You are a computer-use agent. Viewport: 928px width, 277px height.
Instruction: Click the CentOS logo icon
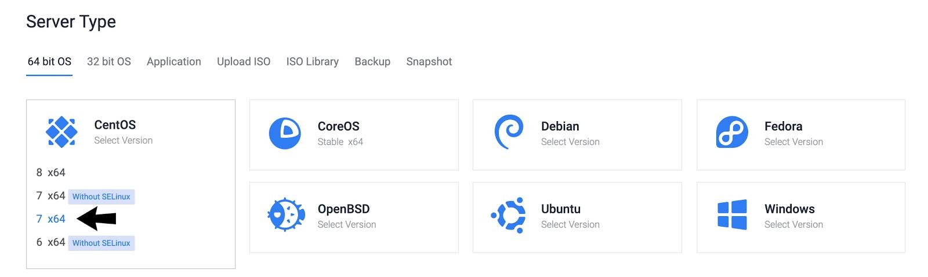tap(61, 132)
